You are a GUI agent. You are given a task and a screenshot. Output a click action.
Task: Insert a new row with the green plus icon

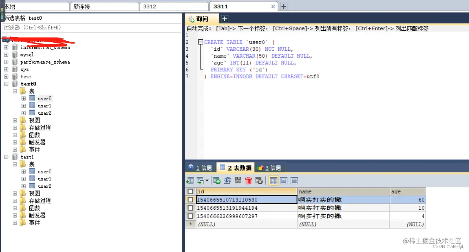click(217, 180)
